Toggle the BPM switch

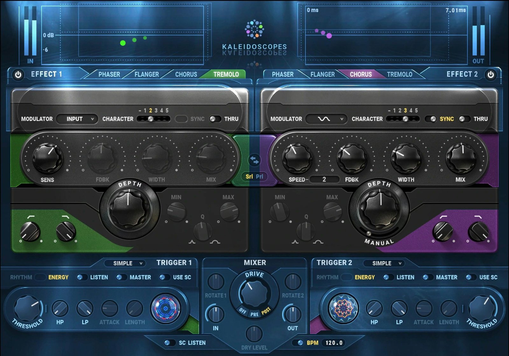click(298, 343)
